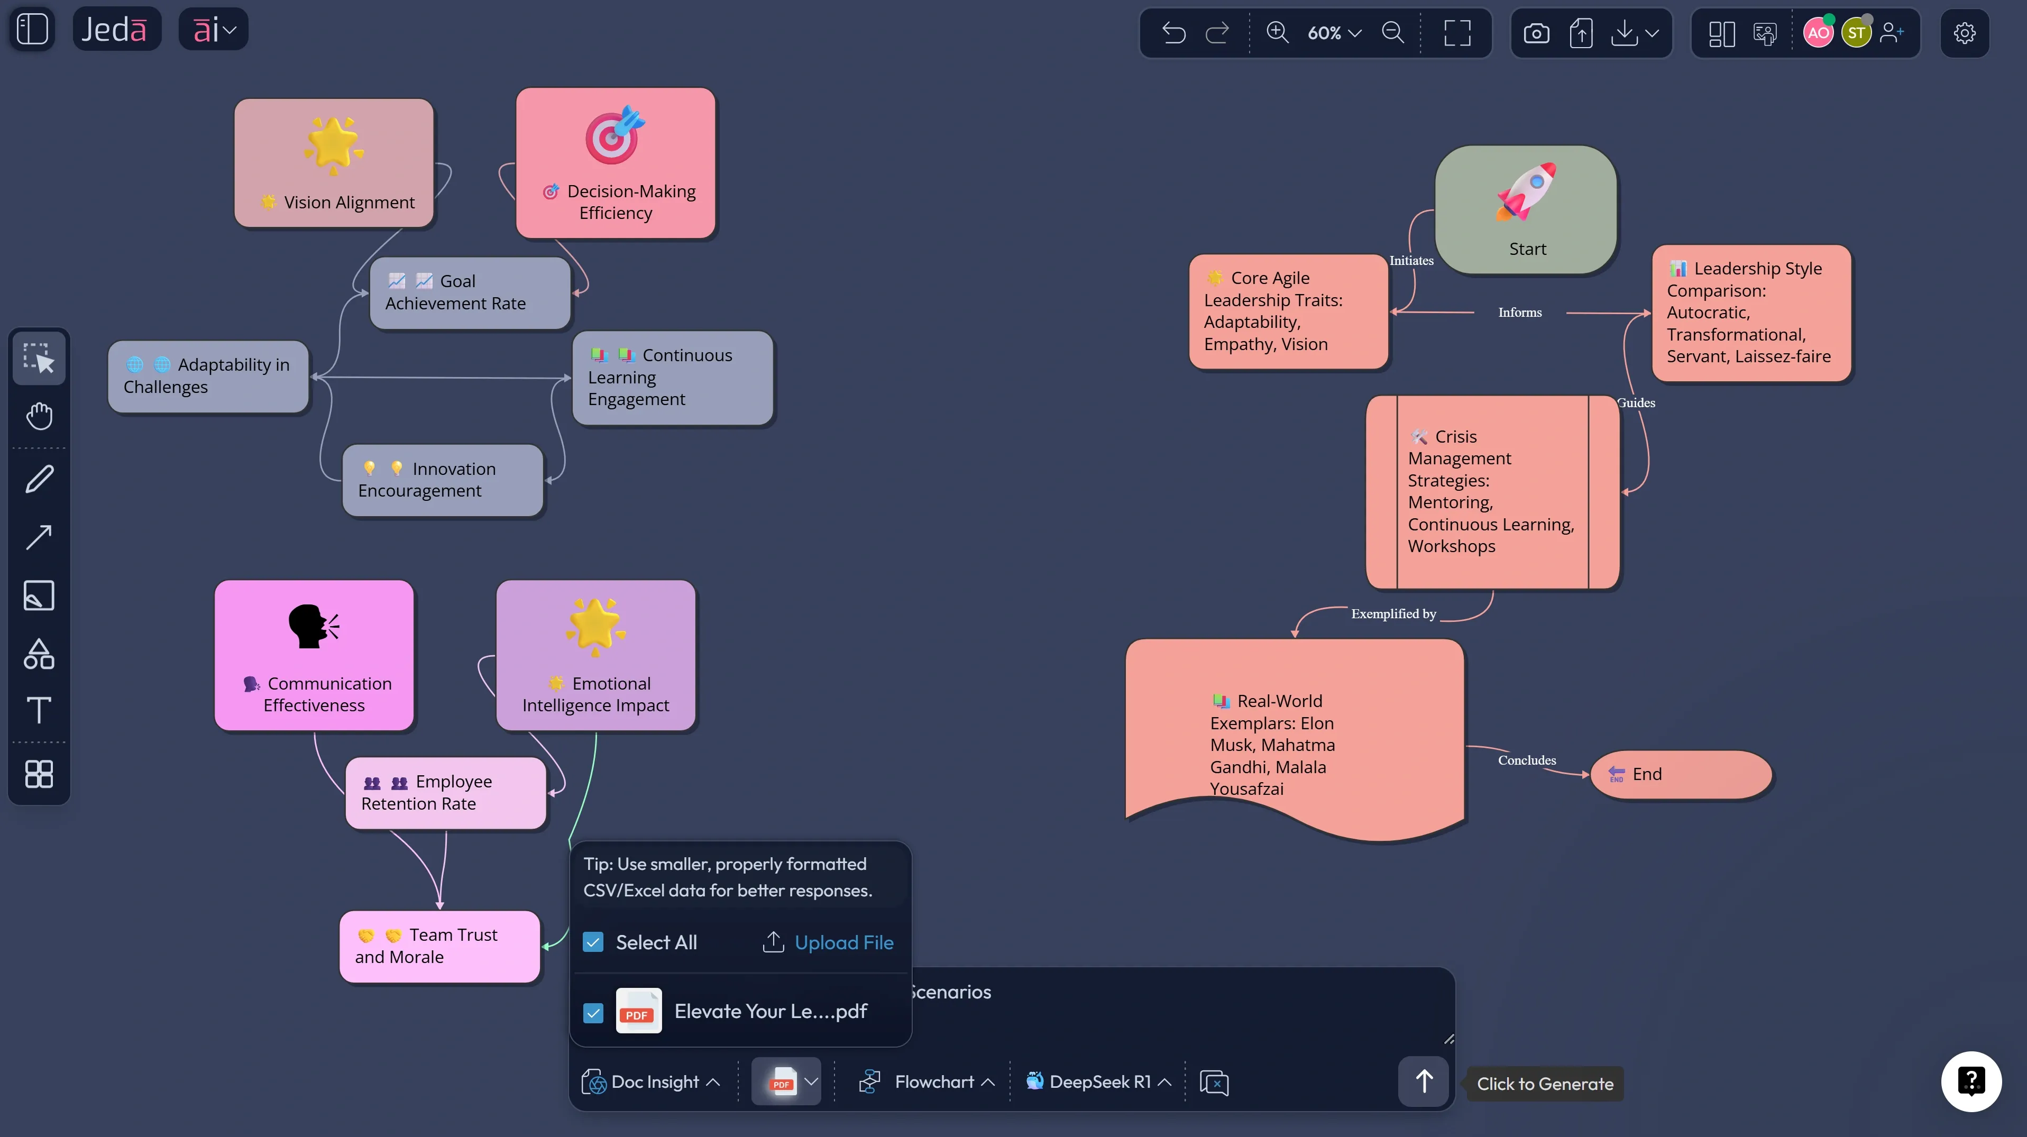
Task: Open the image insert tool
Action: click(x=39, y=595)
